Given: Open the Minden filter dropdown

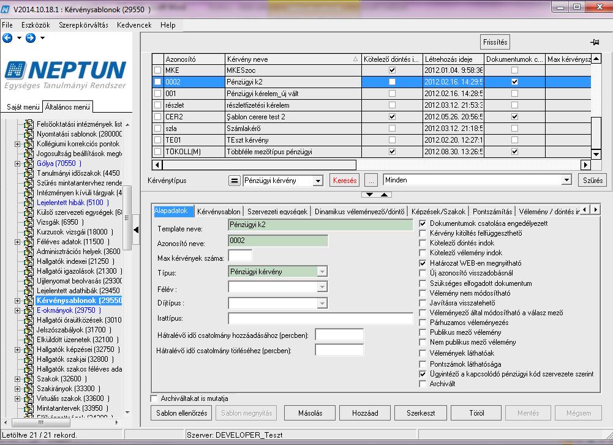Looking at the screenshot, I should click(x=566, y=180).
